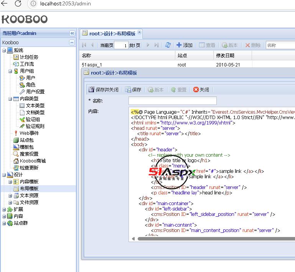Select 布局模板 (Layout Template) in the tree
This screenshot has width=295, height=272.
[x=29, y=189]
